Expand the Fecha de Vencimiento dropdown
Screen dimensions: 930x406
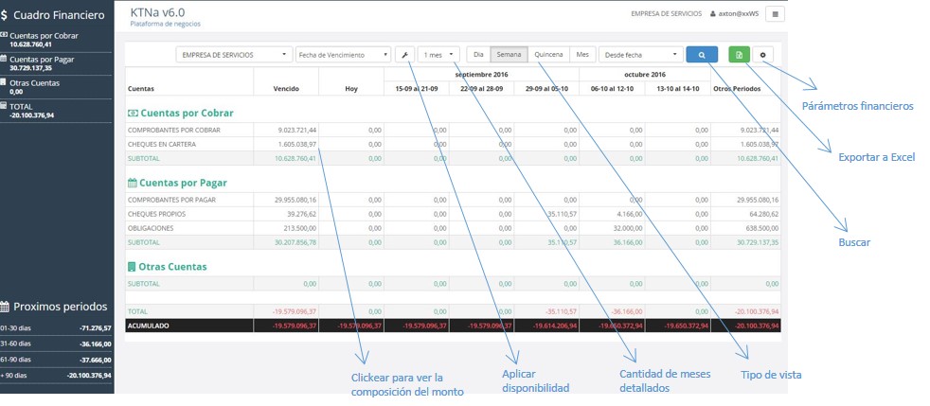[342, 55]
